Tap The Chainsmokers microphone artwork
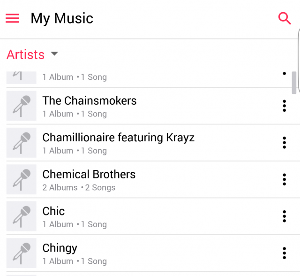 [x=22, y=106]
